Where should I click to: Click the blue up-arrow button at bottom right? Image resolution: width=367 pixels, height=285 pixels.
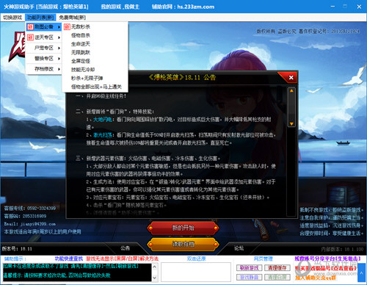[362, 272]
